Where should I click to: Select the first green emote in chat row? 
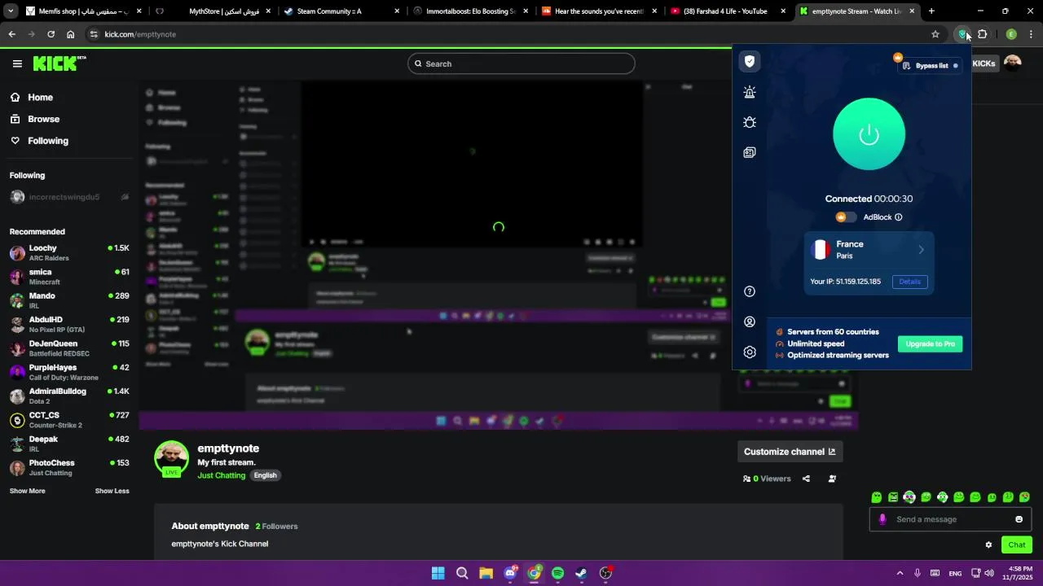point(877,497)
